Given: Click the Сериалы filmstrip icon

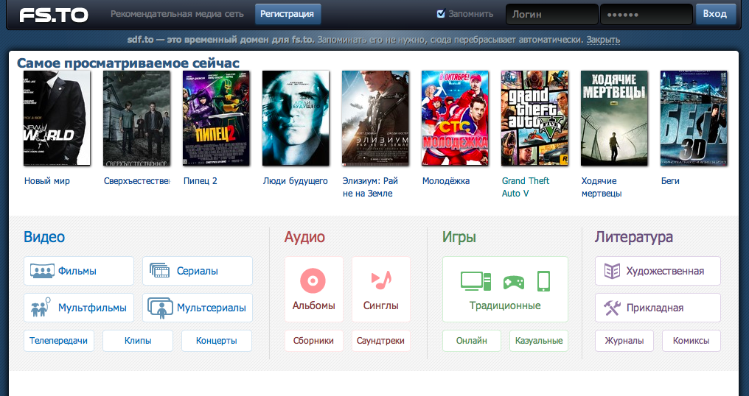Looking at the screenshot, I should [159, 271].
